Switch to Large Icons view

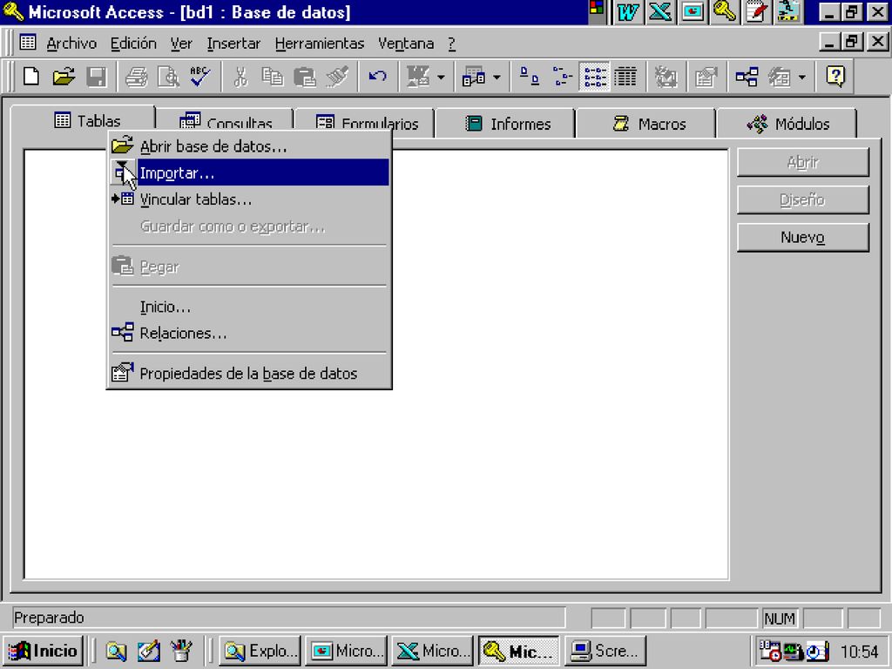(529, 77)
